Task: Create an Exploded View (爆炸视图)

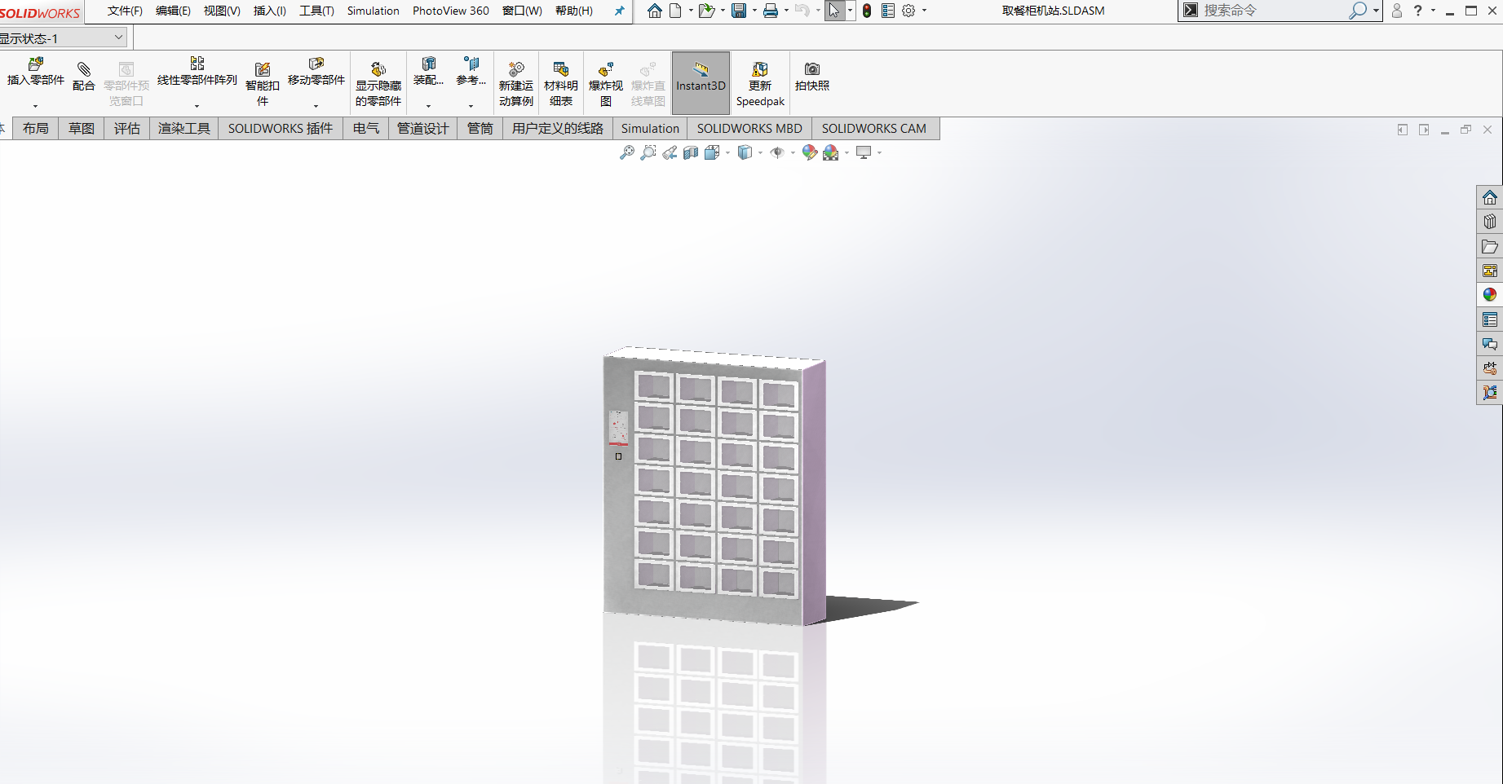Action: (606, 69)
